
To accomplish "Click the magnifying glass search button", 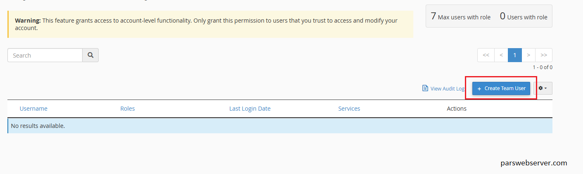I will coord(90,55).
